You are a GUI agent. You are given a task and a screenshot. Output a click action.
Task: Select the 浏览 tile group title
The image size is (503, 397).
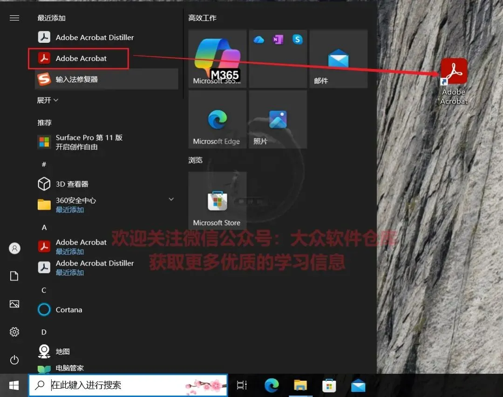tap(195, 160)
